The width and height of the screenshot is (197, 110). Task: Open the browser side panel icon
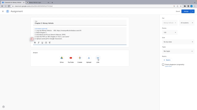coord(188,6)
